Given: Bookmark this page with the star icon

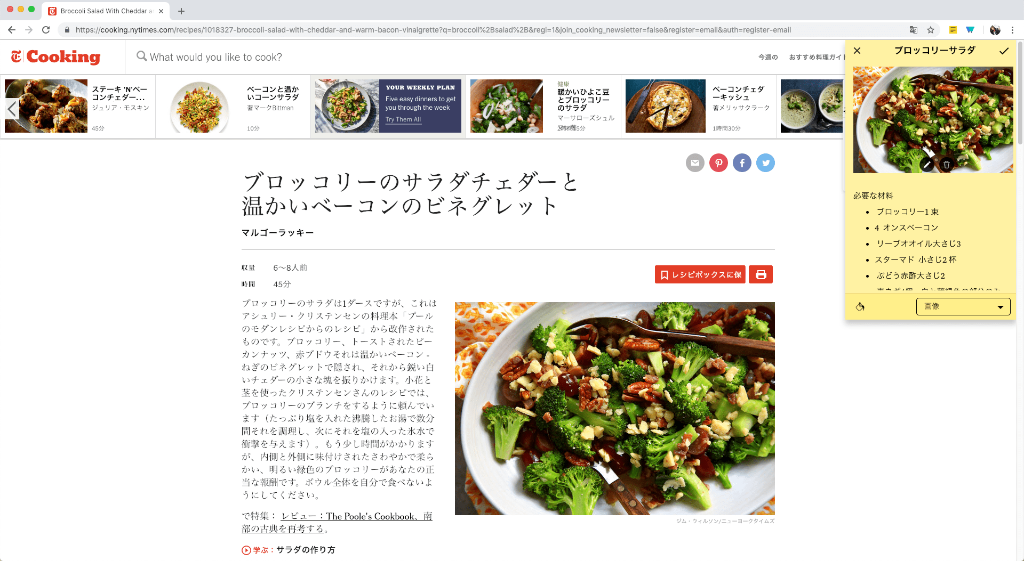Looking at the screenshot, I should pyautogui.click(x=931, y=30).
